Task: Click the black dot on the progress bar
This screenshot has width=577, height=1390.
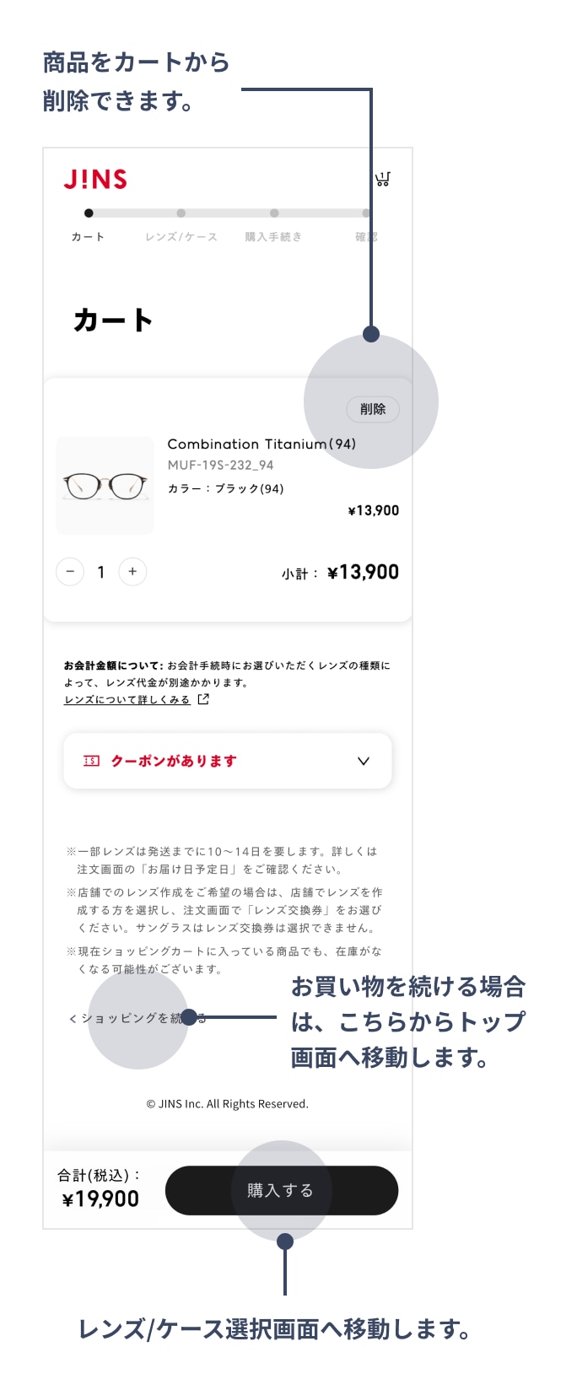Action: 89,213
